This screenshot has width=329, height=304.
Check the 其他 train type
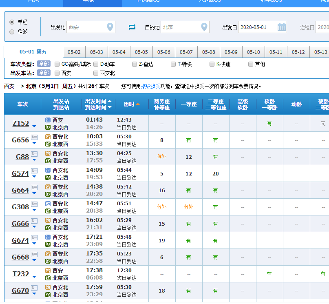[x=251, y=64]
